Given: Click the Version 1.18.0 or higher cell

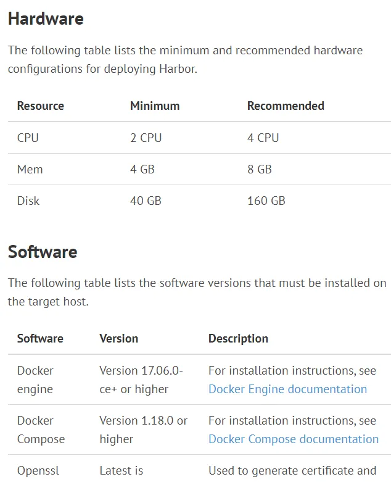Looking at the screenshot, I should point(144,430).
